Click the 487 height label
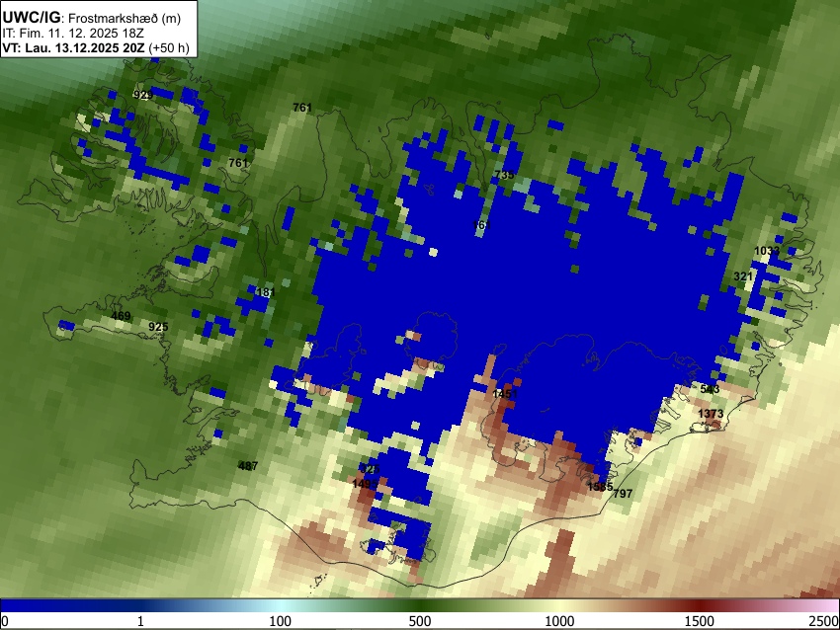The height and width of the screenshot is (630, 840). [248, 466]
